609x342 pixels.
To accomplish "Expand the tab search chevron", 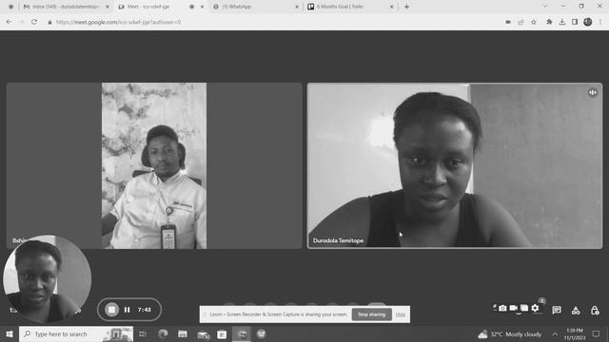I will (545, 7).
